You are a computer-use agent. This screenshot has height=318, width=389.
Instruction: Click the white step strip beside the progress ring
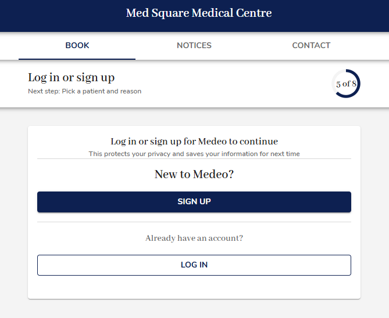[233, 84]
